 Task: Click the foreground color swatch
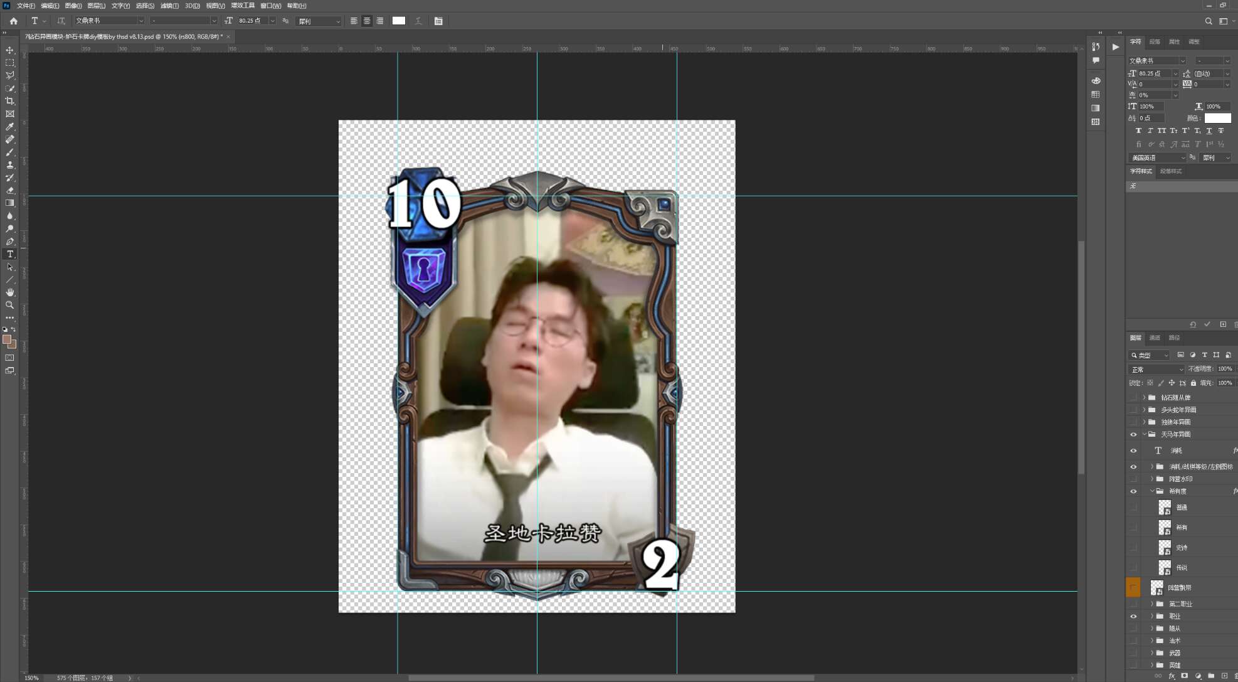tap(7, 339)
